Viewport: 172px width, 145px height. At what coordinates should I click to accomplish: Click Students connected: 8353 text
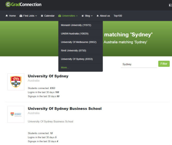tap(42, 88)
